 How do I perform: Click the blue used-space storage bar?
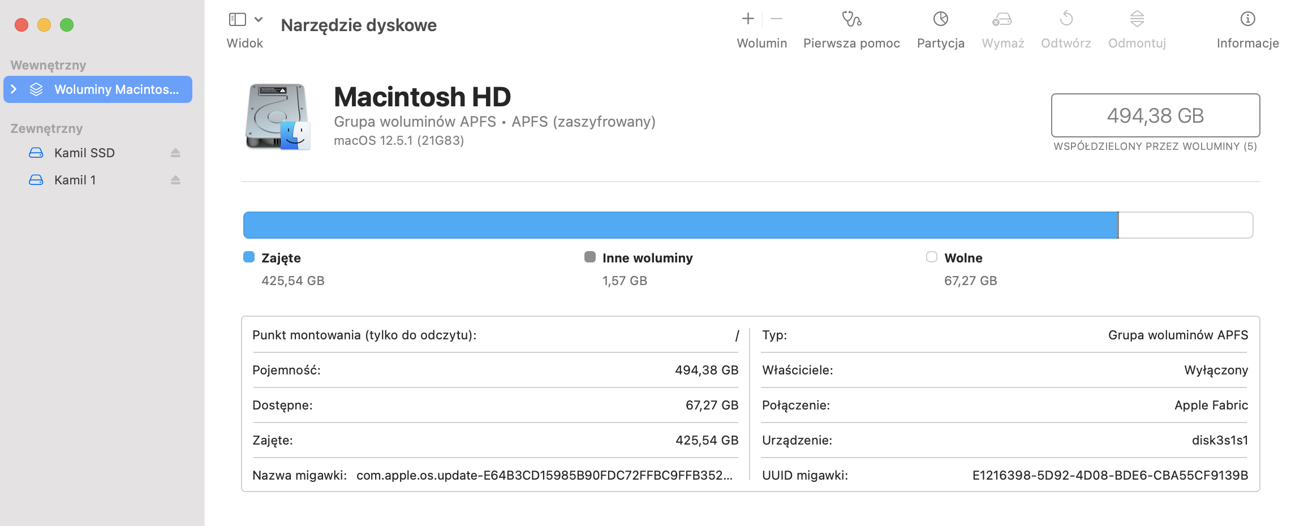[681, 225]
